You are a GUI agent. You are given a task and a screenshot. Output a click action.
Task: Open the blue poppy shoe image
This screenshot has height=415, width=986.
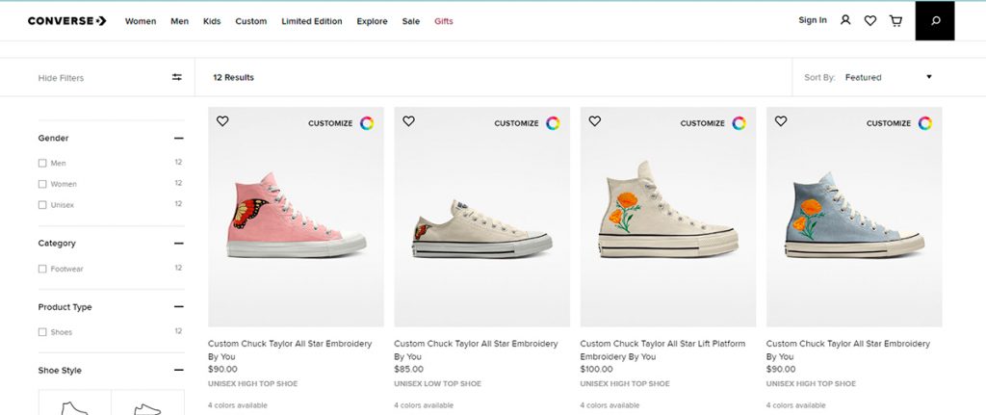[854, 217]
